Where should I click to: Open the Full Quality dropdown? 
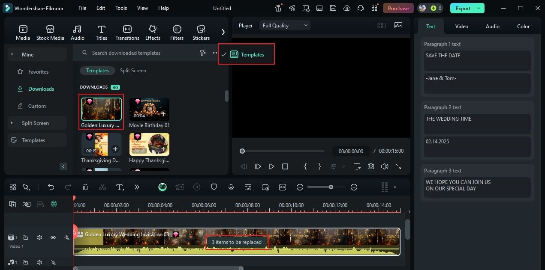[285, 25]
